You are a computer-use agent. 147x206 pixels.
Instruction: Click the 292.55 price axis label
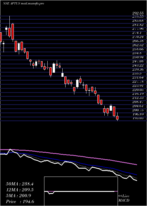pyautogui.click(x=138, y=13)
